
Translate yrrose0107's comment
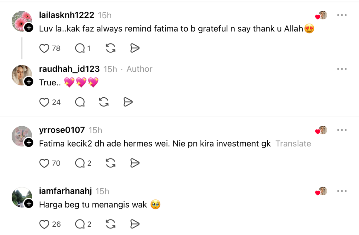[x=293, y=144]
